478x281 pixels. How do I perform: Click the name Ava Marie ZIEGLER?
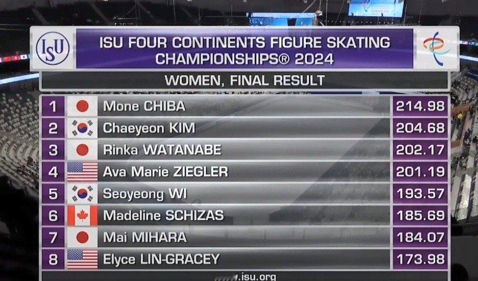(x=165, y=172)
